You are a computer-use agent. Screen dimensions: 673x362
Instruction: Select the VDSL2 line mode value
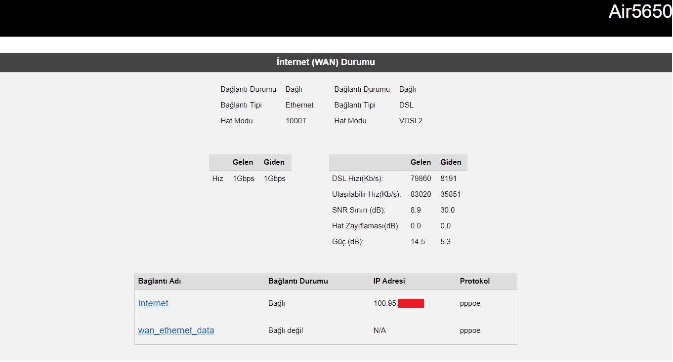(411, 121)
